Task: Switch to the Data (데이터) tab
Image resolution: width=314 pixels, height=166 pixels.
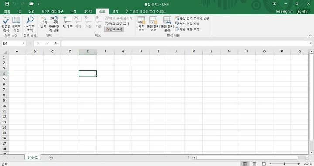Action: tap(88, 12)
